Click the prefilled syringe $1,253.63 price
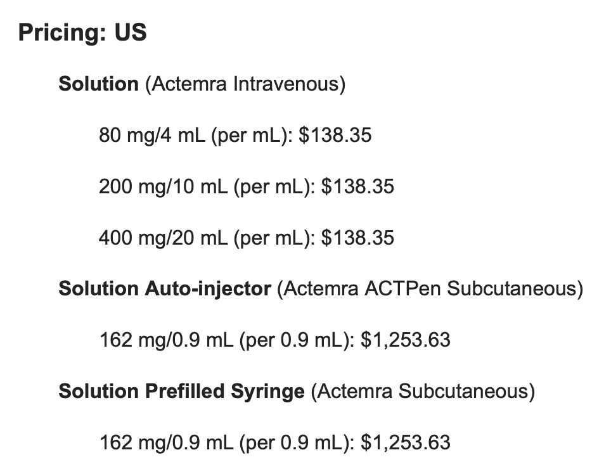 coord(406,442)
